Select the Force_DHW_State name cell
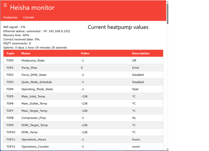The height and width of the screenshot is (151, 209). tap(34, 75)
